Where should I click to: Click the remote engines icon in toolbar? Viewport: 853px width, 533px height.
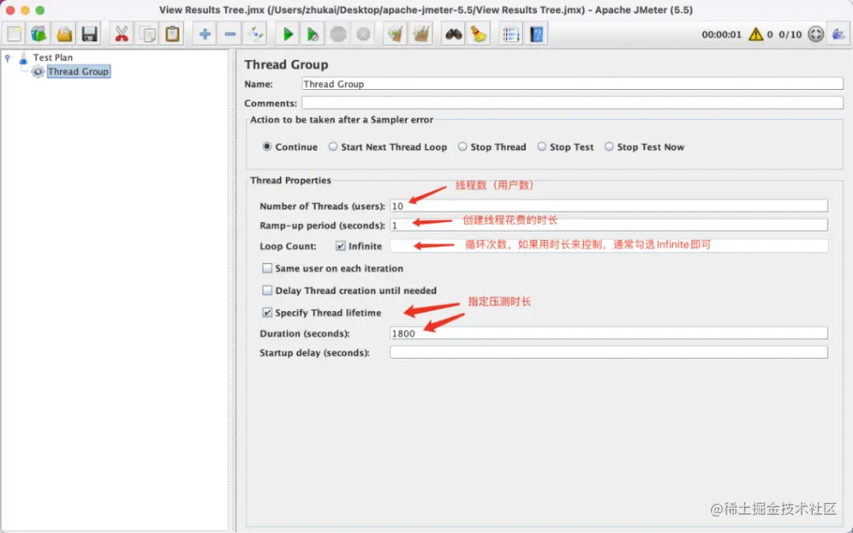[x=815, y=34]
